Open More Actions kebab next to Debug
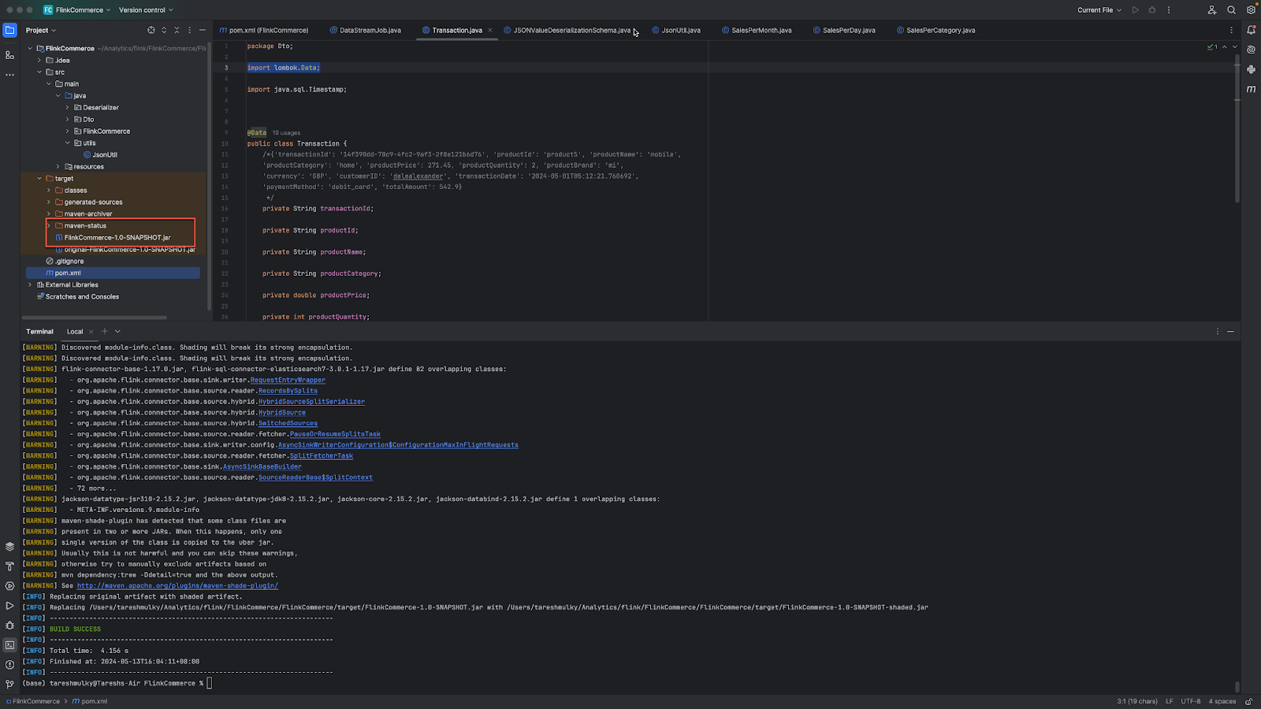This screenshot has width=1261, height=709. point(1169,10)
